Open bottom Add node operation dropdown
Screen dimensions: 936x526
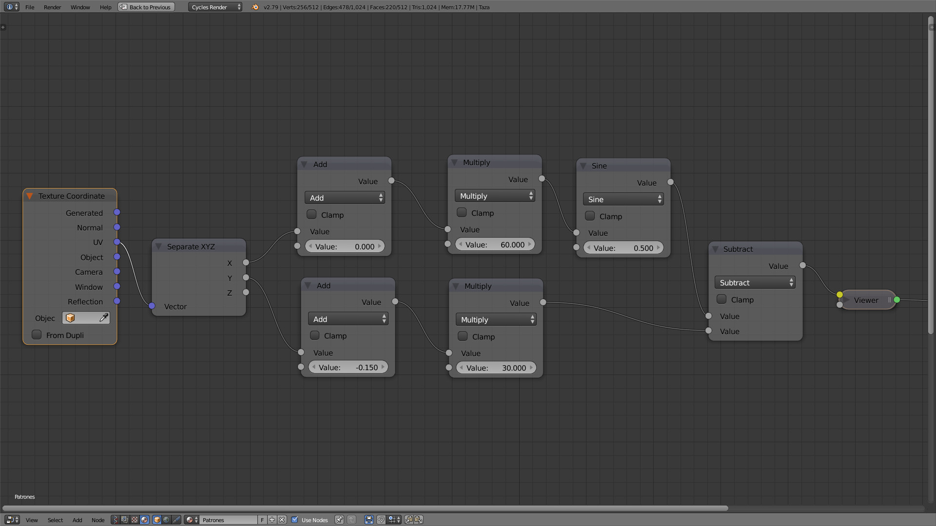click(x=348, y=319)
